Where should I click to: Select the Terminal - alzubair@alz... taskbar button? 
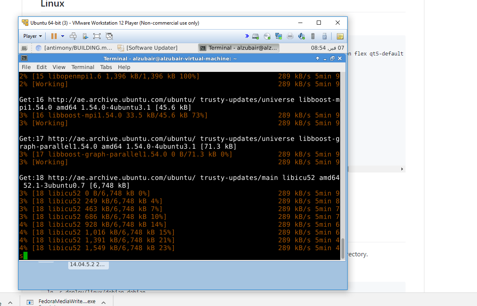(239, 48)
